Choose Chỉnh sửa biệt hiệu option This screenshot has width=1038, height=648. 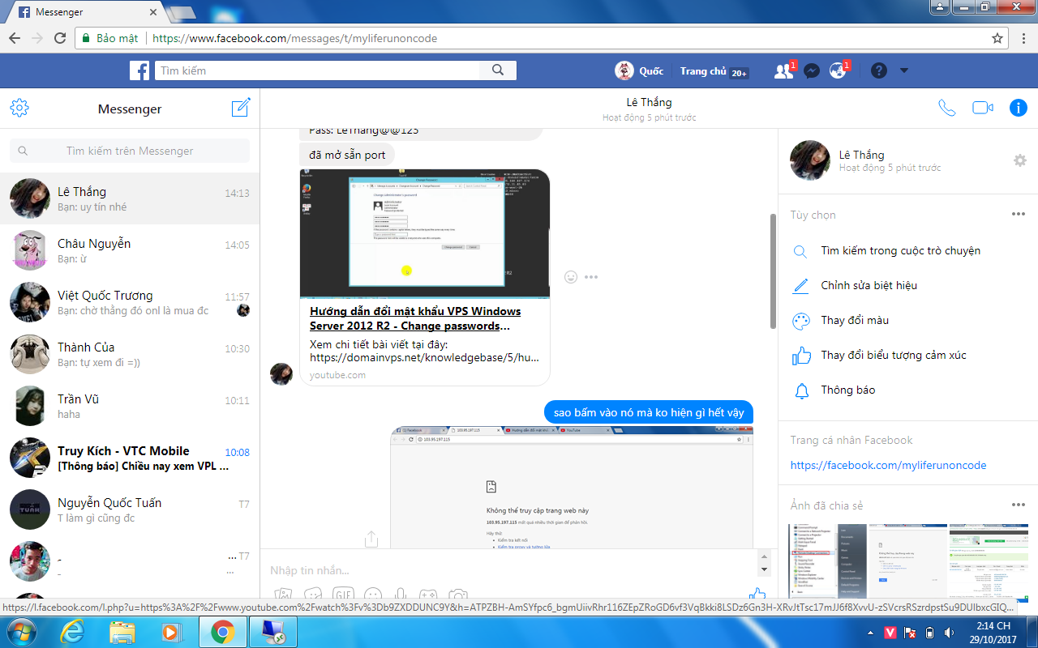point(869,286)
